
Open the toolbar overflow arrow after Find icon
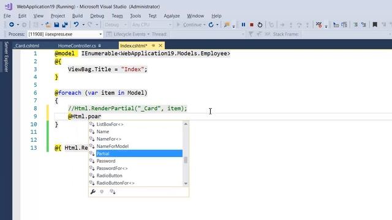(x=233, y=26)
